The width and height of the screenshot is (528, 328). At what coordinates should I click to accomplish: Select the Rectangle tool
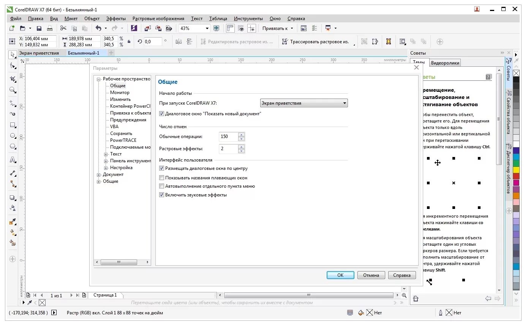click(13, 125)
